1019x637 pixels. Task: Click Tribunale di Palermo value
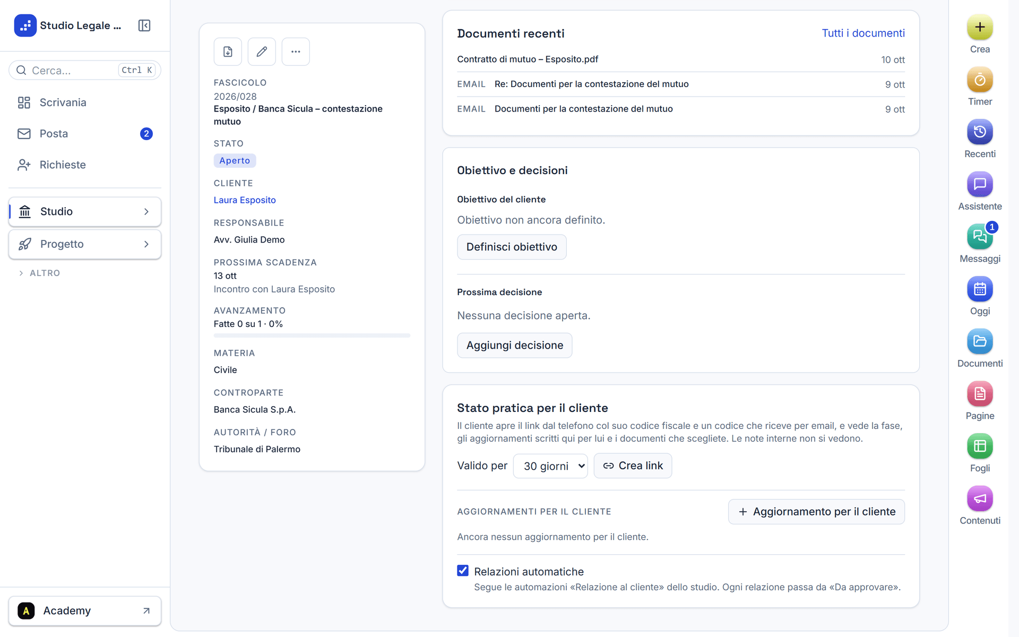pyautogui.click(x=257, y=449)
